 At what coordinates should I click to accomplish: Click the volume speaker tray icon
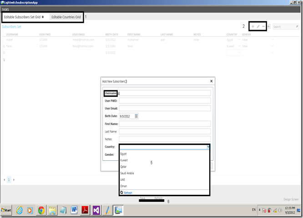tap(280, 210)
